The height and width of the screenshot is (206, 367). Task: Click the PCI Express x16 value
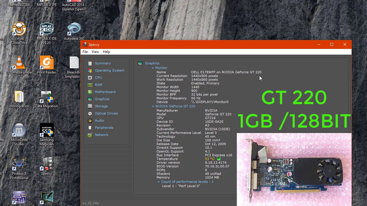(x=218, y=155)
